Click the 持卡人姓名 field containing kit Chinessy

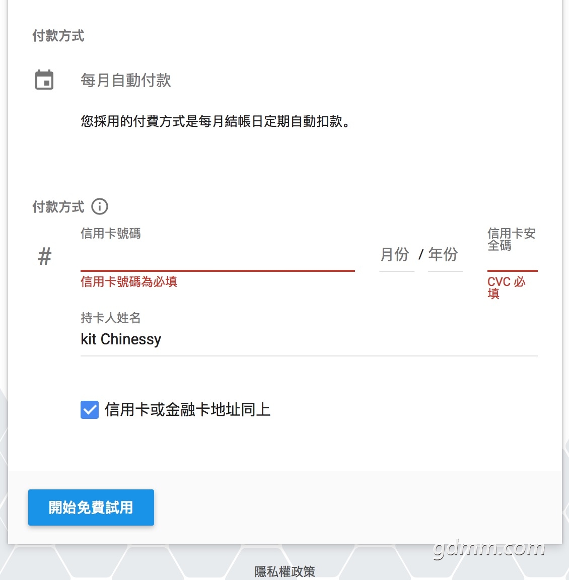(308, 340)
